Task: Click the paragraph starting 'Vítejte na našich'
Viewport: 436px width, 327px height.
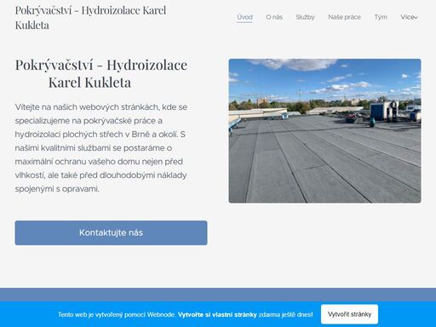Action: (x=101, y=148)
